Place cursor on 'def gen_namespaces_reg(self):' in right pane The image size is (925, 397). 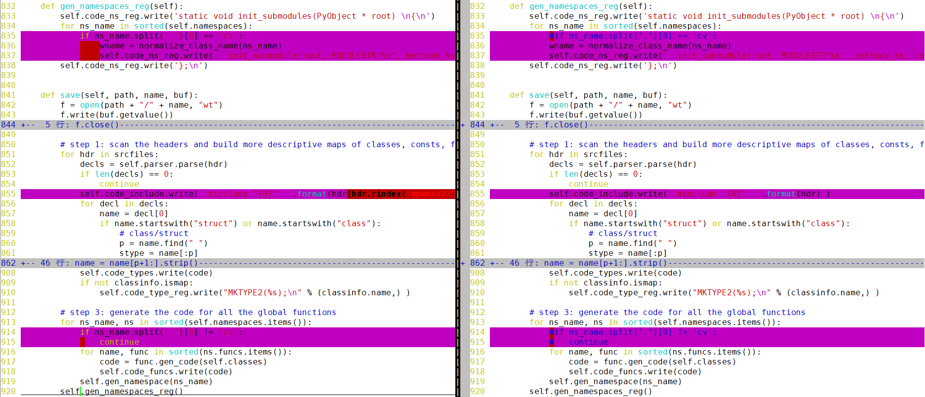(x=581, y=6)
